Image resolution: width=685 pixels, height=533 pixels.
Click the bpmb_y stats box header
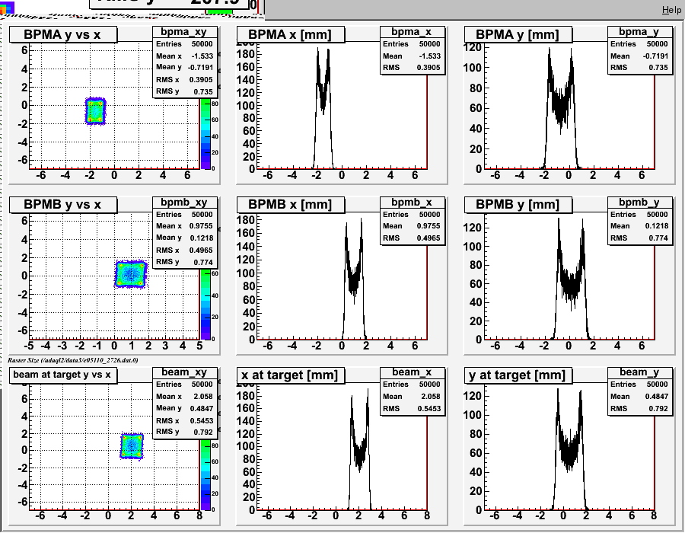coord(640,203)
